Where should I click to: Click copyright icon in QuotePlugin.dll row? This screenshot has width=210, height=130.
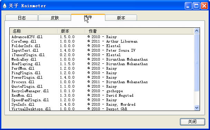click(x=89, y=86)
